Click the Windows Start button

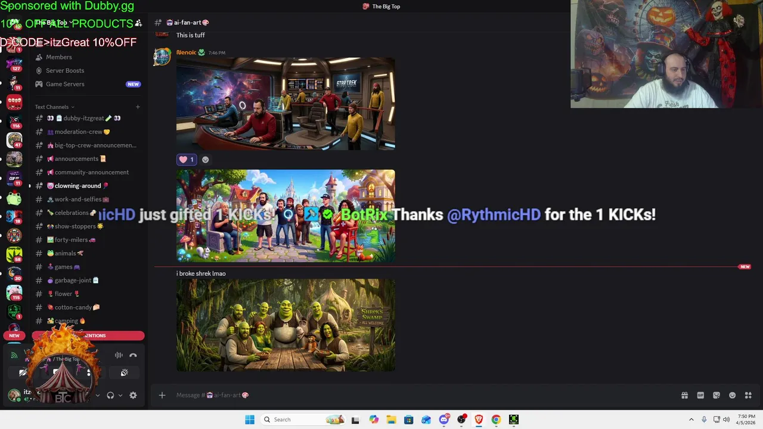[x=250, y=419]
